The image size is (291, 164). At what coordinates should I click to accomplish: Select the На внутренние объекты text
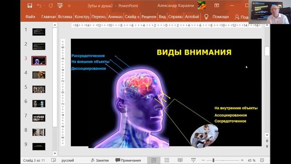236,108
